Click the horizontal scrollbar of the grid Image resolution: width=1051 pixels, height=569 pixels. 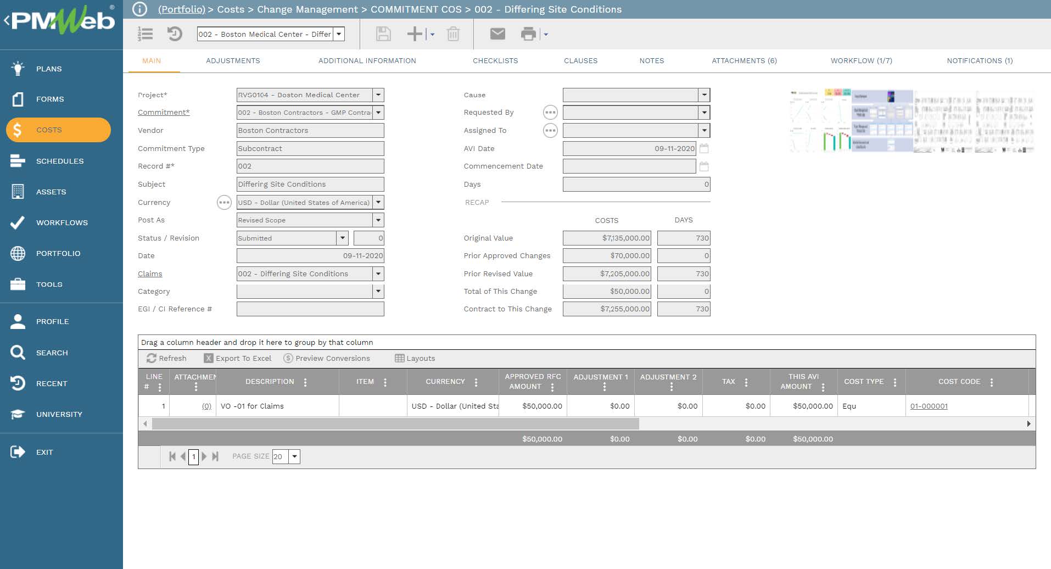[395, 423]
